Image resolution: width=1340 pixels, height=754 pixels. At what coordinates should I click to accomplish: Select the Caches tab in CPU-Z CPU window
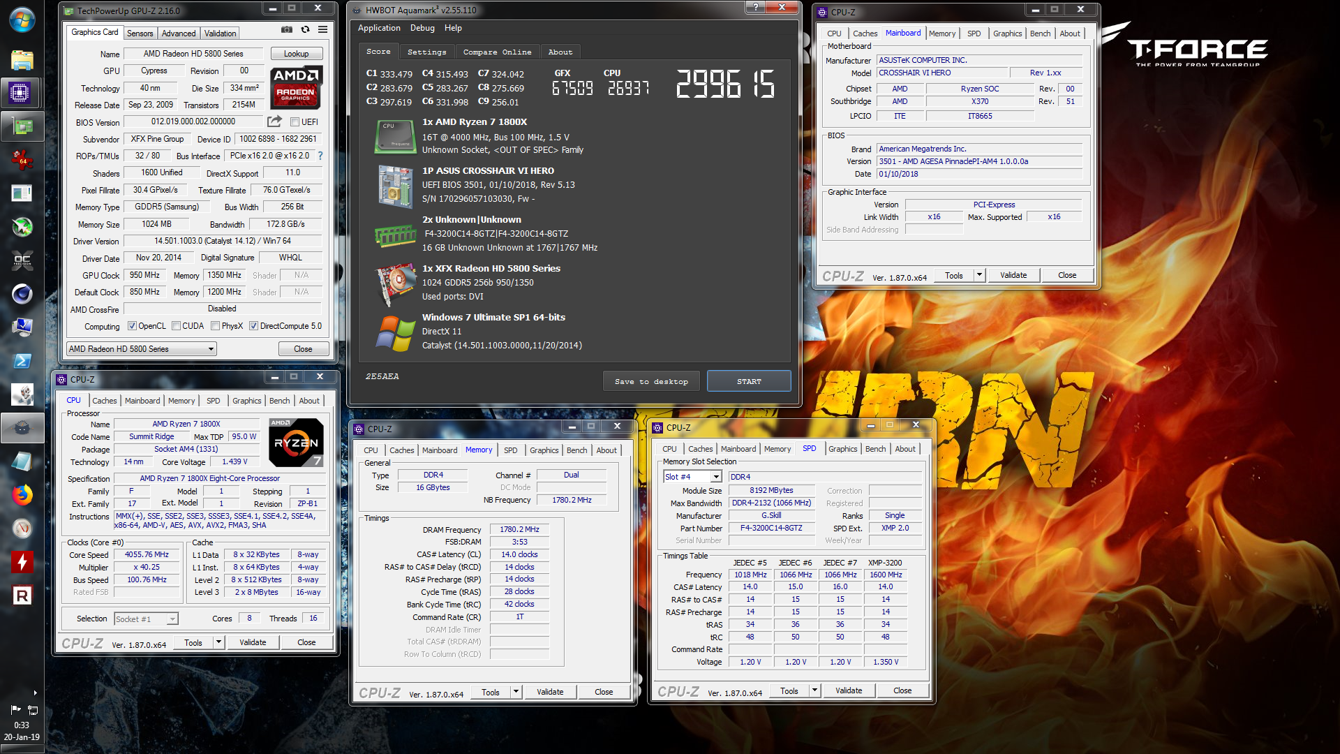point(105,401)
